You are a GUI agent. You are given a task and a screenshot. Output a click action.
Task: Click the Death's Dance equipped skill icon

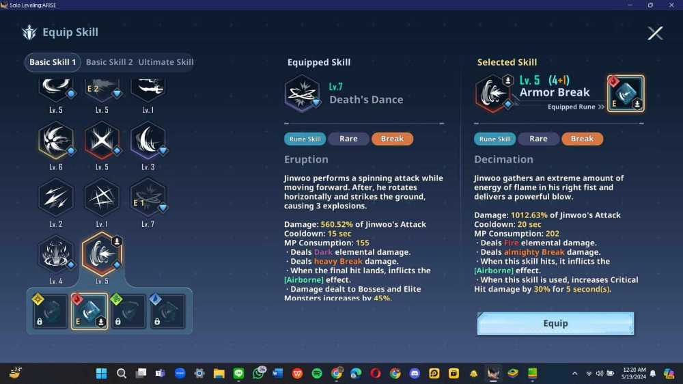[x=303, y=94]
